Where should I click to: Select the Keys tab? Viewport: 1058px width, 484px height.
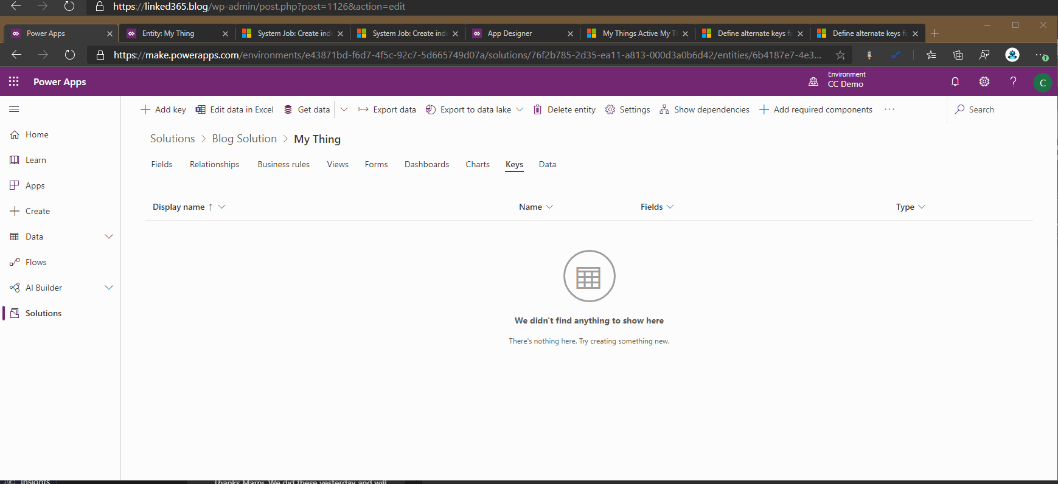tap(515, 164)
